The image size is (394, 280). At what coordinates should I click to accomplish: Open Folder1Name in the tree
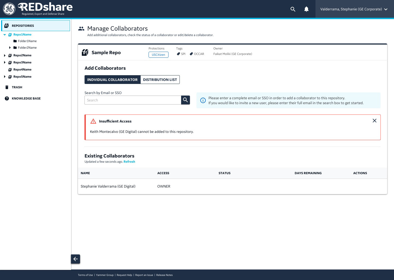tap(27, 41)
